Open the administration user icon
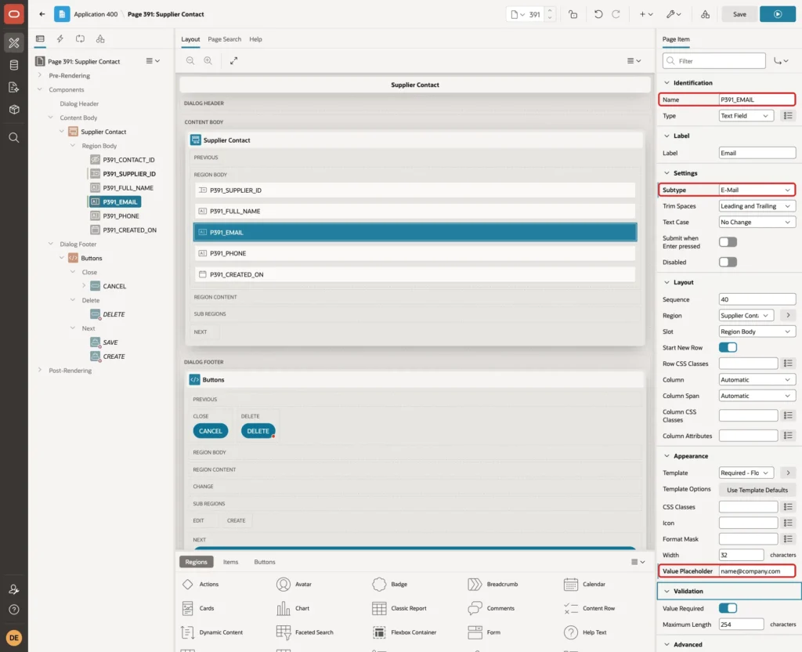This screenshot has height=652, width=802. pyautogui.click(x=14, y=589)
